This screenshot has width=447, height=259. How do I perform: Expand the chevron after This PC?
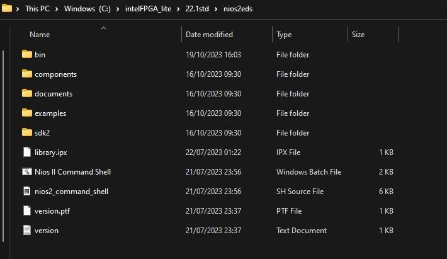[58, 10]
